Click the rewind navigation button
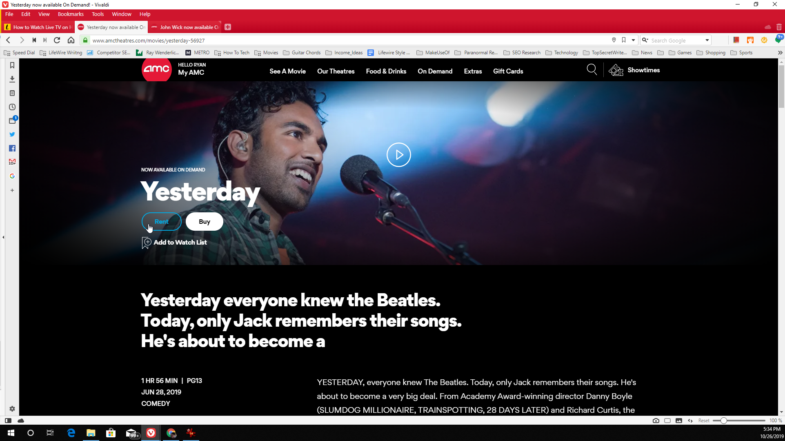This screenshot has width=785, height=441. pyautogui.click(x=34, y=40)
